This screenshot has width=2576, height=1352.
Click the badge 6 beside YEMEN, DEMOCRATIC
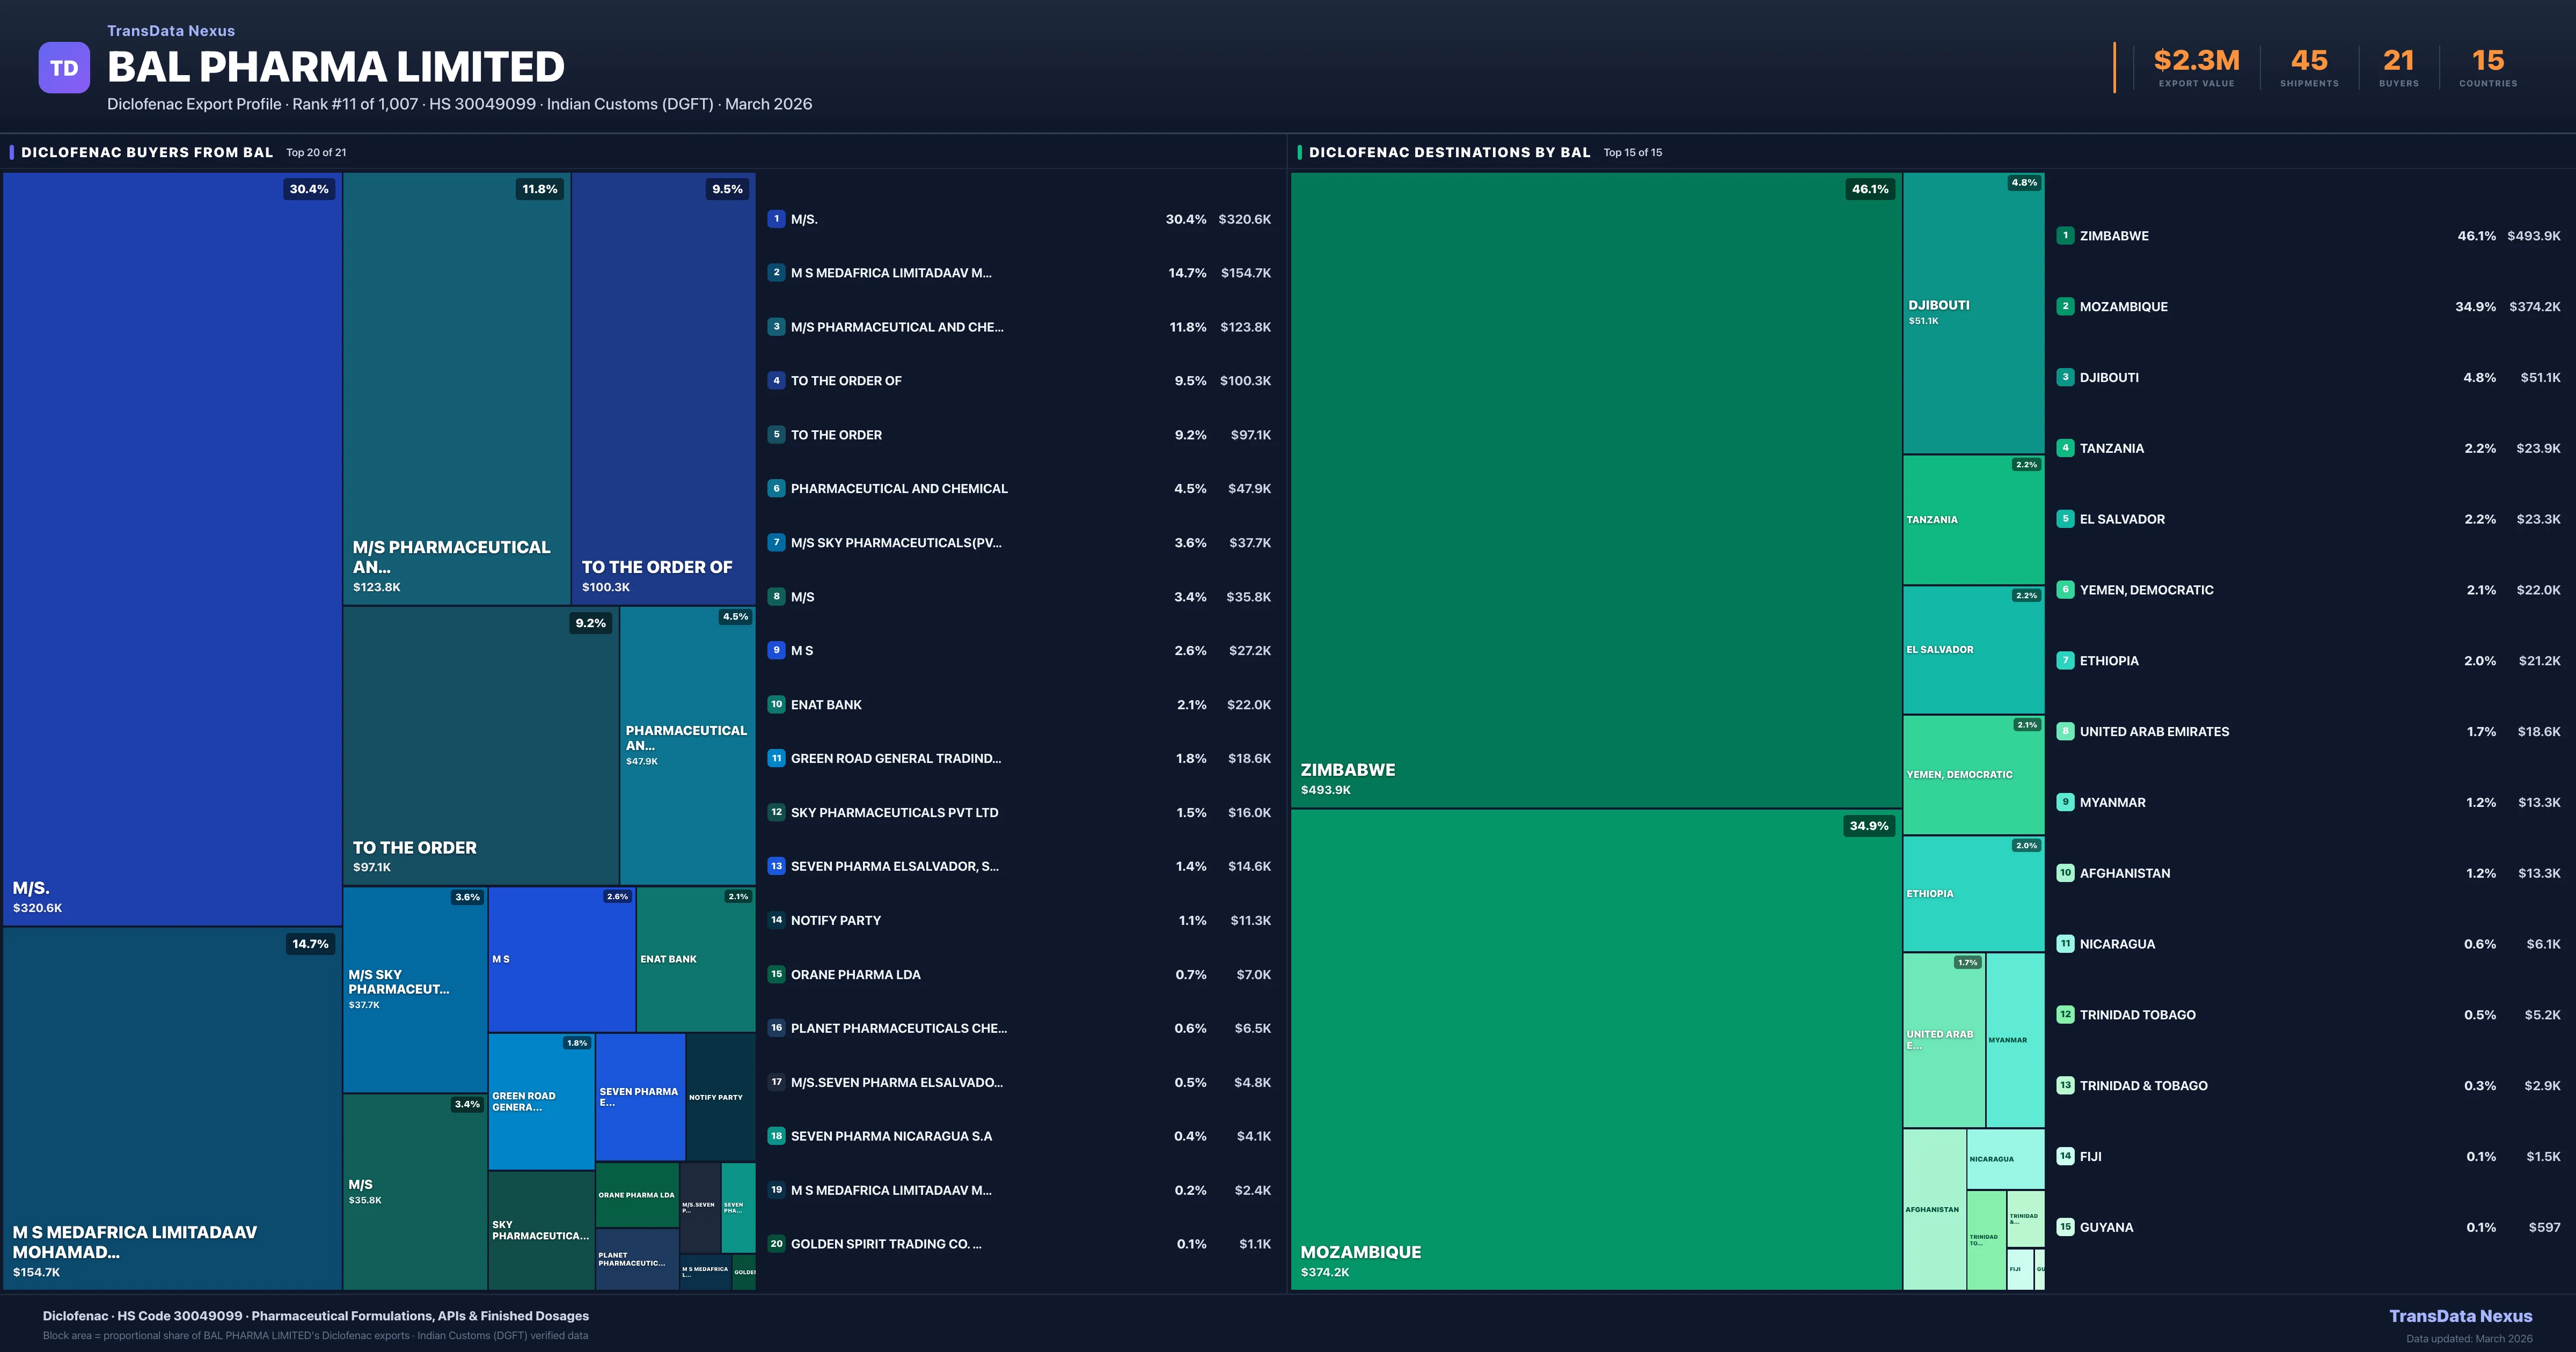[2064, 589]
